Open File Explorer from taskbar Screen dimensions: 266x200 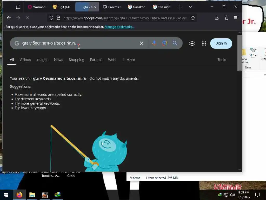click(32, 195)
